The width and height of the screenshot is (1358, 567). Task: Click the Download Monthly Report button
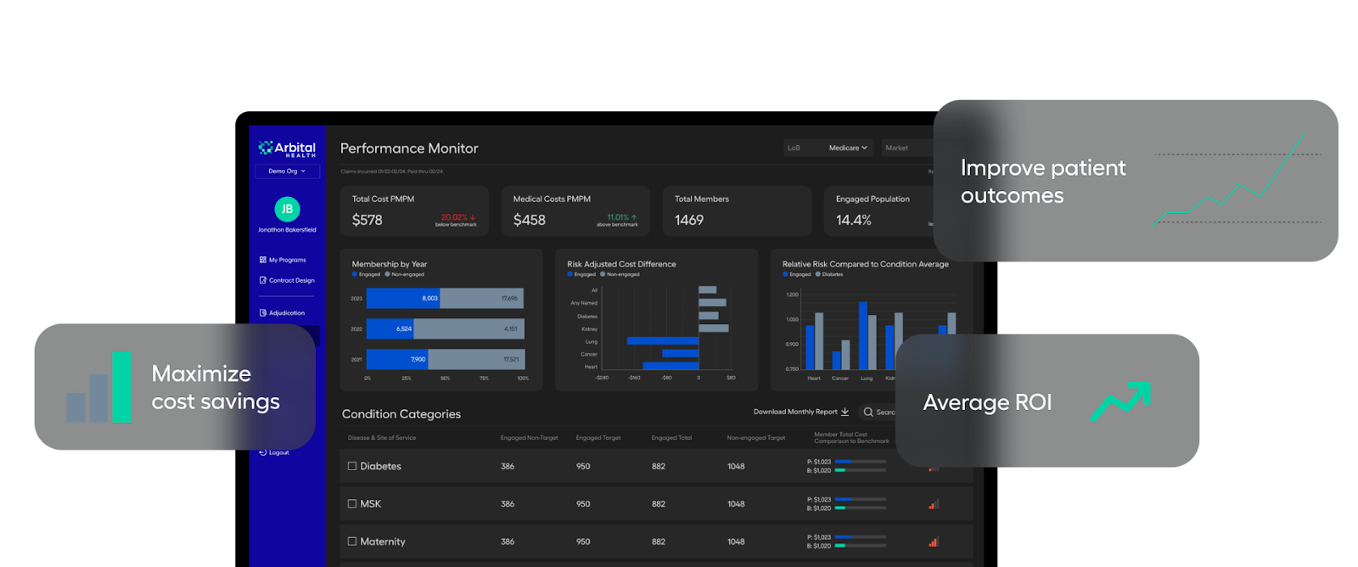point(801,412)
